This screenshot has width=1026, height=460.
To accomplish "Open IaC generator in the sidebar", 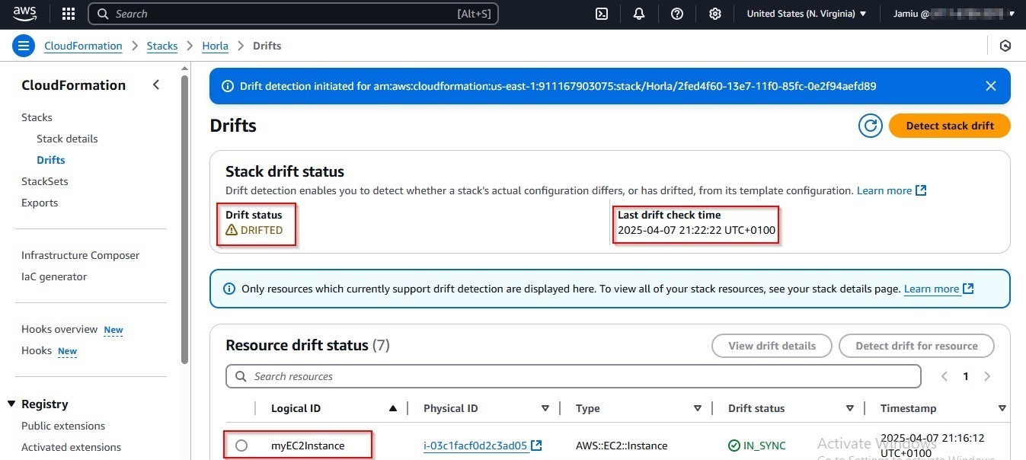I will click(x=54, y=276).
